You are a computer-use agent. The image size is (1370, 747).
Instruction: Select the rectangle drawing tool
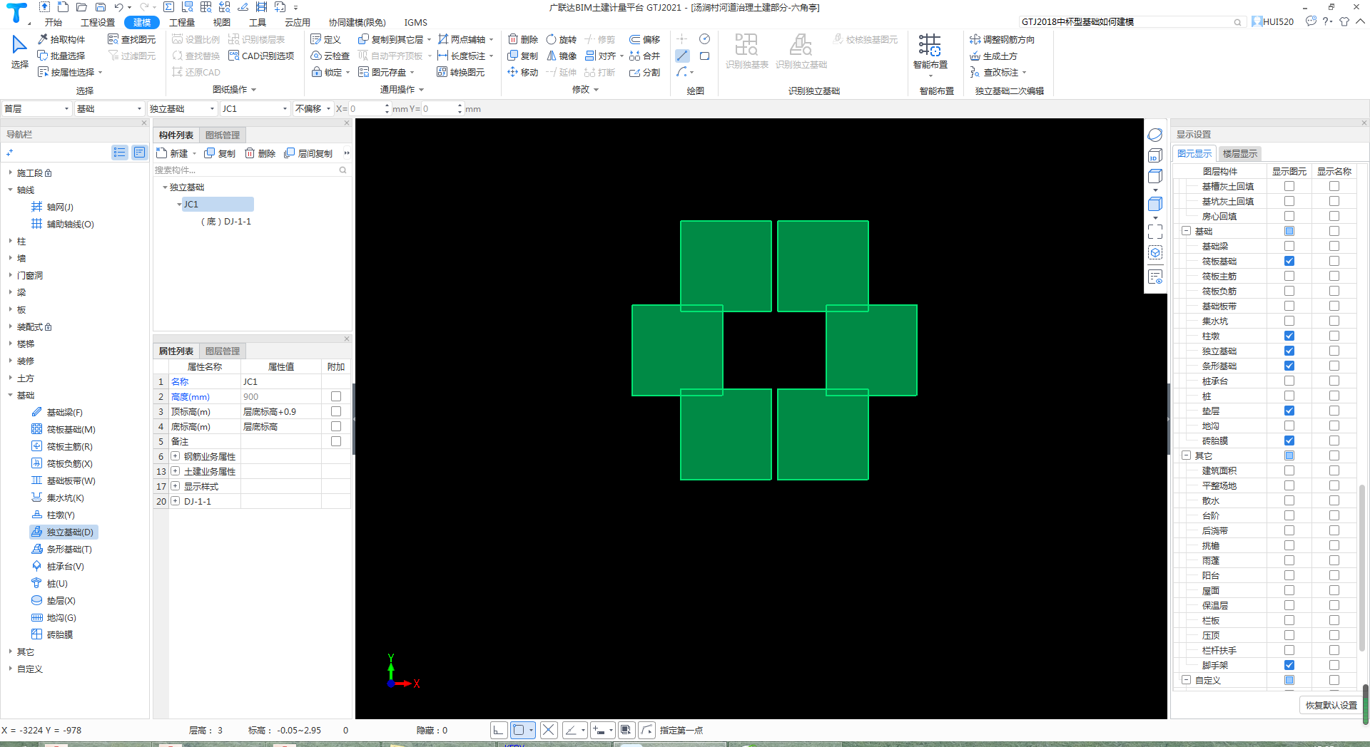tap(705, 56)
